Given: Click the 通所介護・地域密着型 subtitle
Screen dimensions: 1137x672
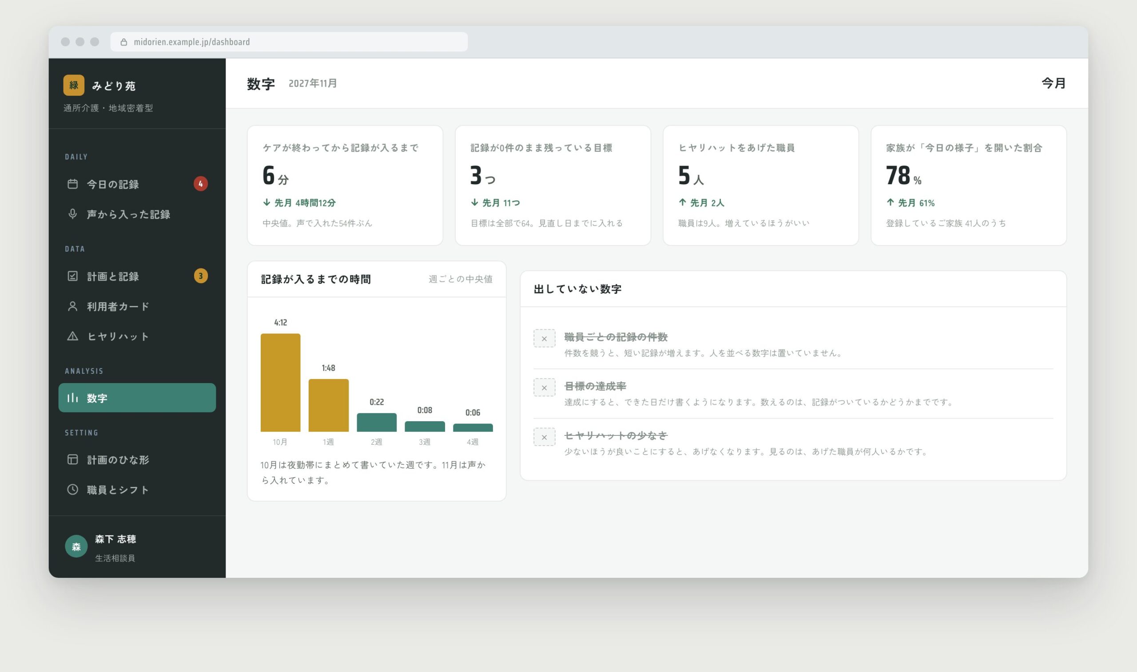Looking at the screenshot, I should 108,108.
